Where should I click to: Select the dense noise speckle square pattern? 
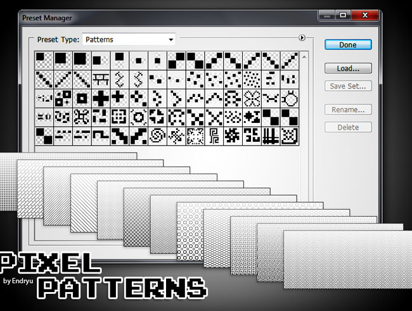pyautogui.click(x=195, y=136)
